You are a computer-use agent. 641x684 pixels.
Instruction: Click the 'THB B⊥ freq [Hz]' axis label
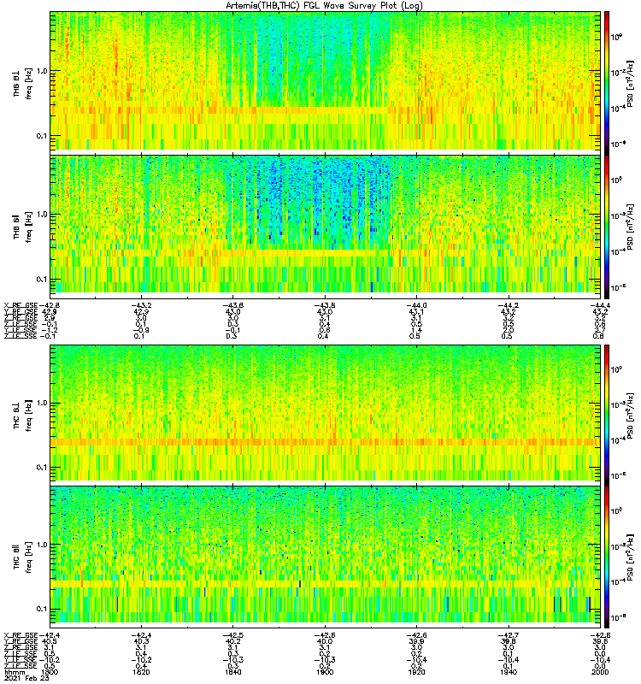click(x=22, y=83)
